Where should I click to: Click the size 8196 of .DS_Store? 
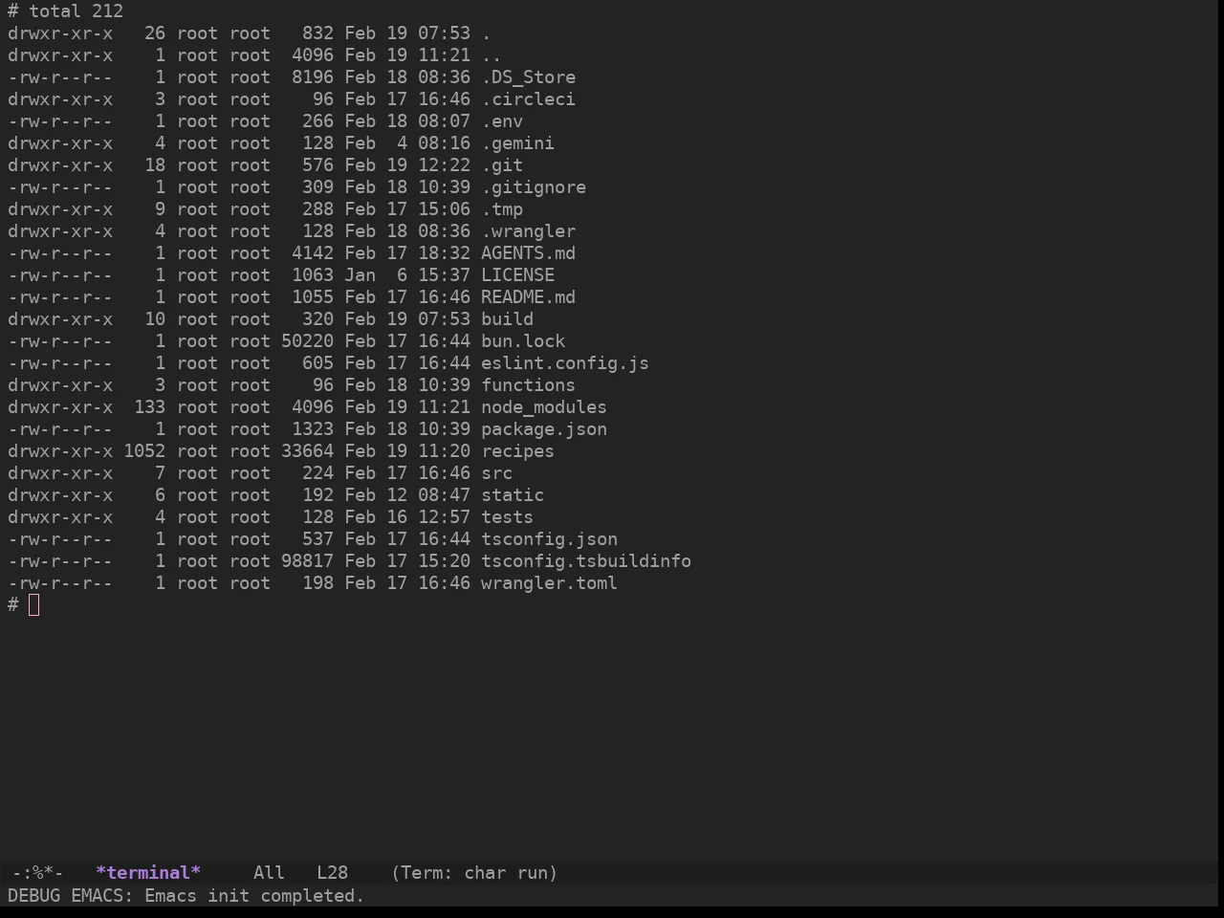pyautogui.click(x=313, y=77)
